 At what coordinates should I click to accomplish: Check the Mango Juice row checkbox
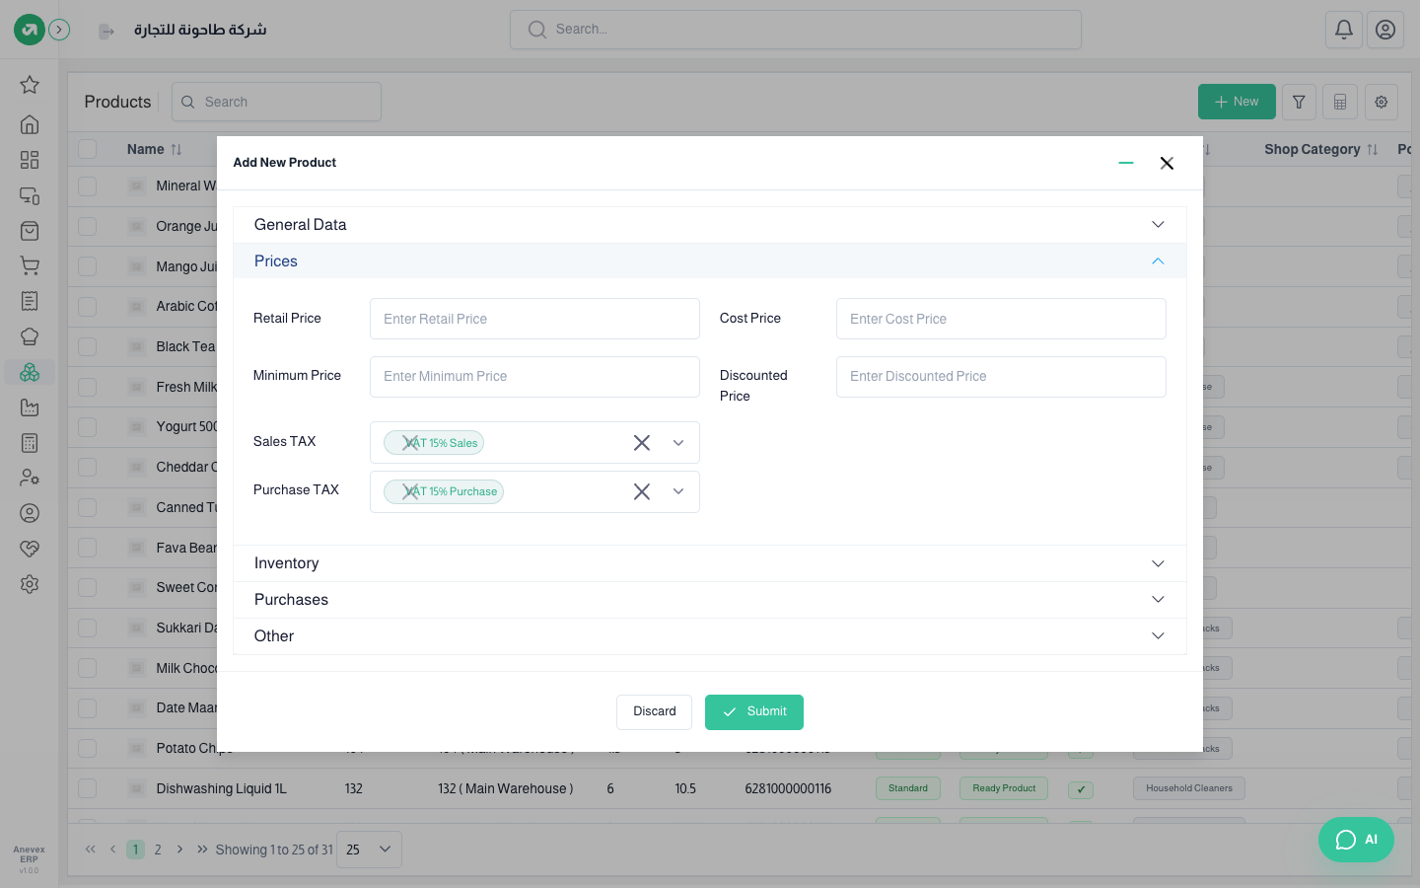pos(88,266)
